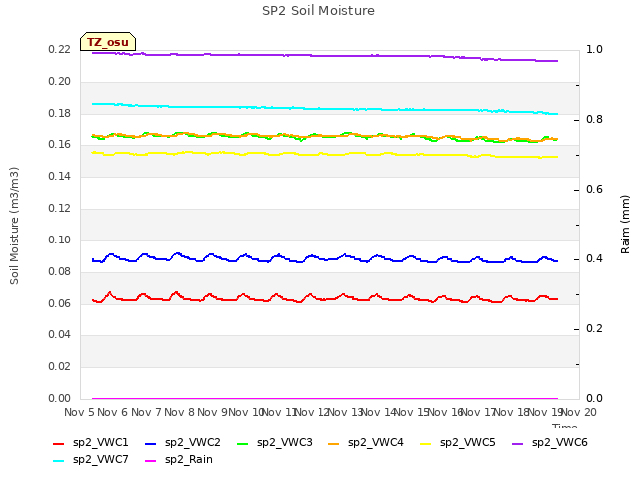Click the Soil Moisture (m3/m3) axis label
Image resolution: width=639 pixels, height=479 pixels.
pos(14,226)
